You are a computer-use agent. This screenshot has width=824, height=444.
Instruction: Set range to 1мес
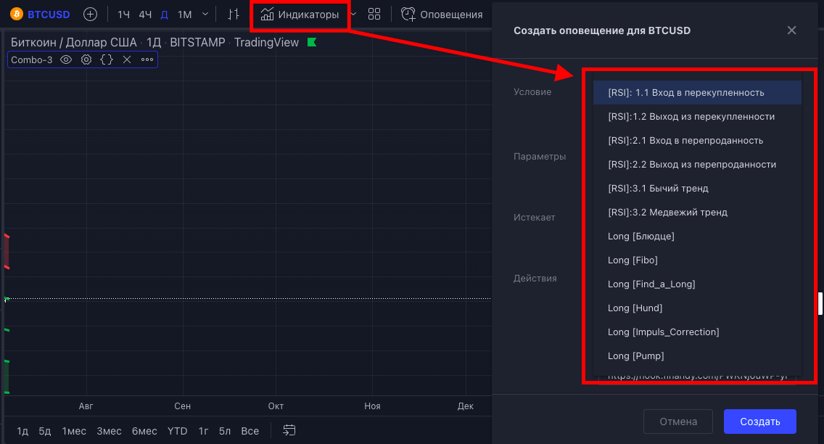pos(74,431)
